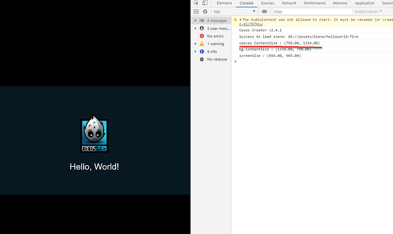Open live expression eye icon
The height and width of the screenshot is (234, 393).
pyautogui.click(x=264, y=11)
